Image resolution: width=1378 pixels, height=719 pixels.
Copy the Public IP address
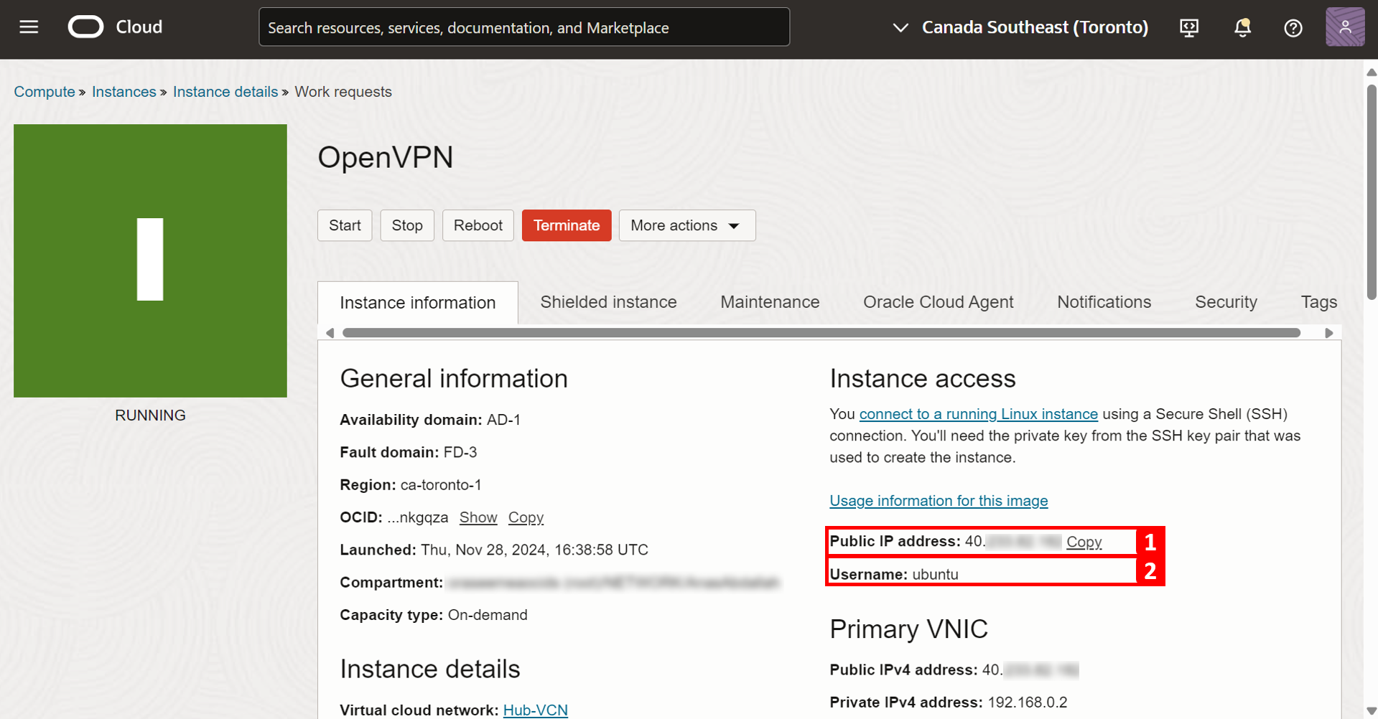point(1084,542)
